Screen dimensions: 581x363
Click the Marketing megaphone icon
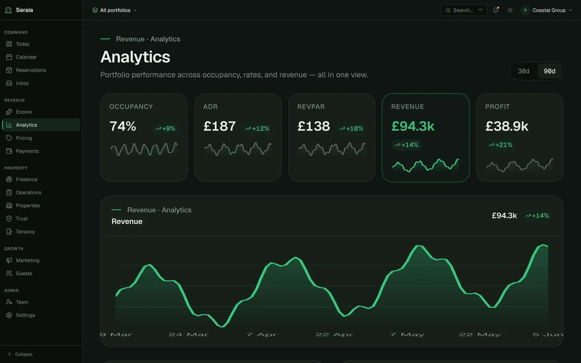[x=9, y=260]
